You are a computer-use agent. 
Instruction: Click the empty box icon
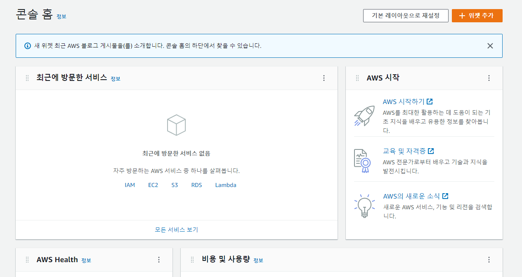[176, 125]
